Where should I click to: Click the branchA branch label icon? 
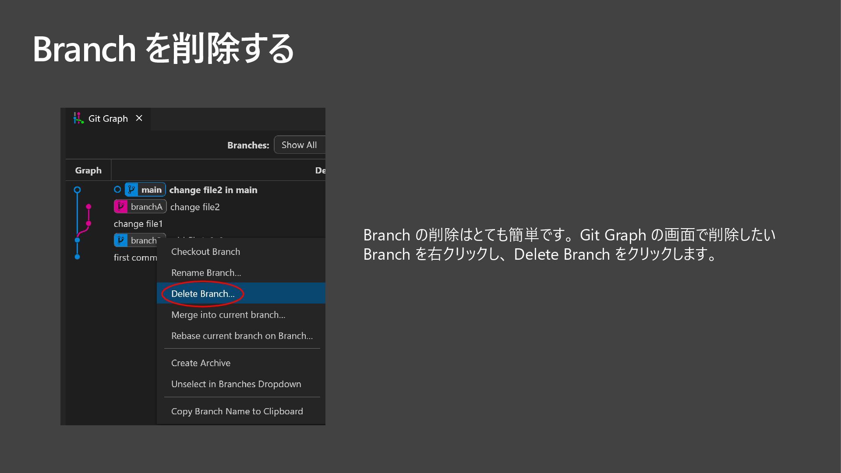coord(120,207)
